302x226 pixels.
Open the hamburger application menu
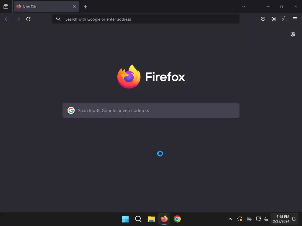tap(295, 19)
